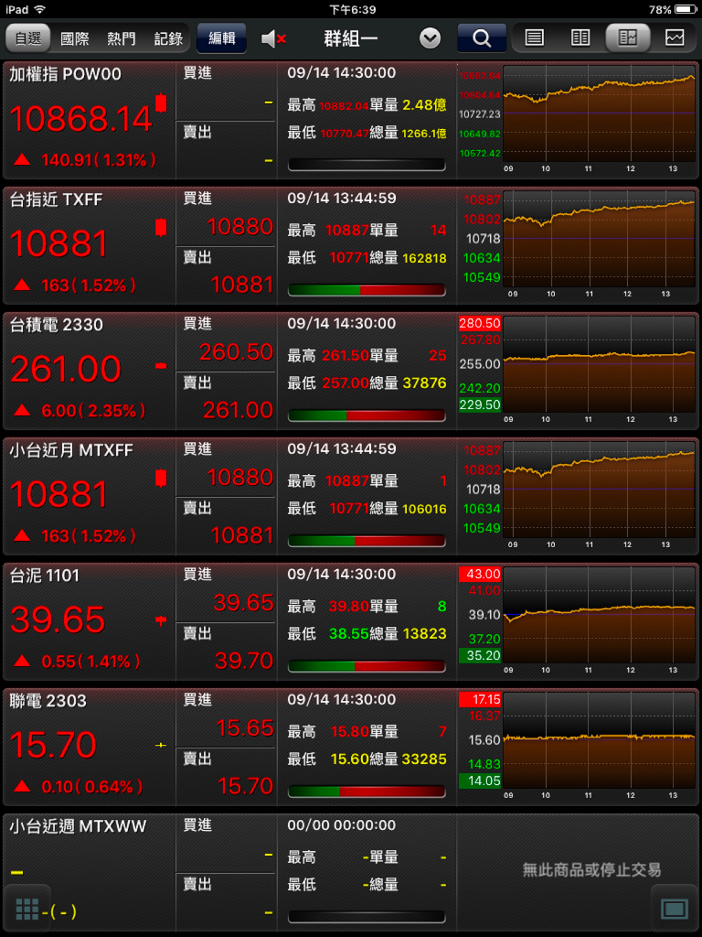Tap the 0.55( 1.41% ) change value
Image resolution: width=702 pixels, height=937 pixels.
(x=90, y=662)
